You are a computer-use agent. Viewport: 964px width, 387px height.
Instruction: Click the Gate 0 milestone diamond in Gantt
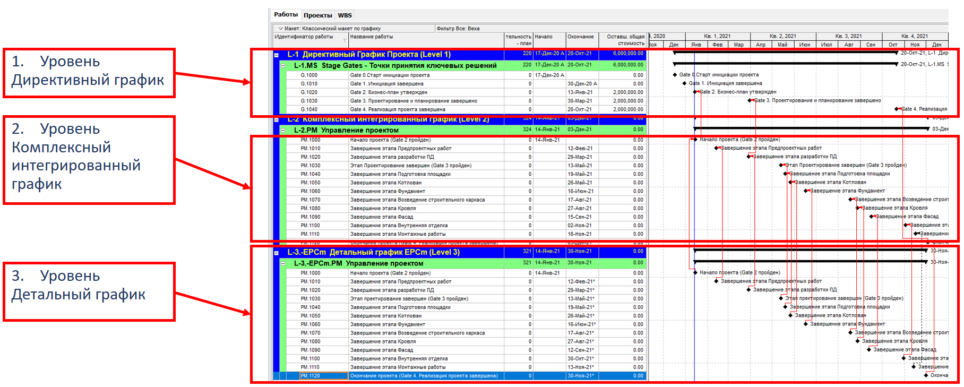[x=675, y=75]
